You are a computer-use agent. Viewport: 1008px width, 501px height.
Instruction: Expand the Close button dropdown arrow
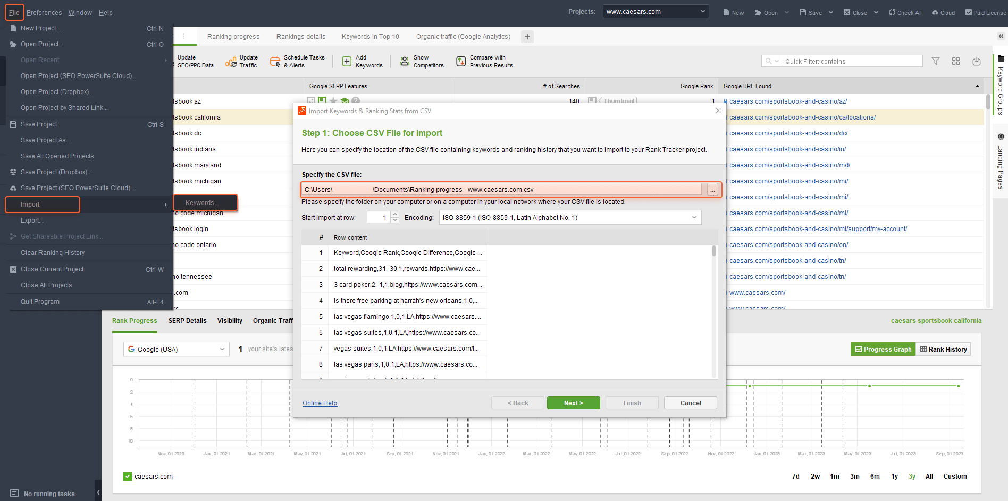[x=876, y=12]
